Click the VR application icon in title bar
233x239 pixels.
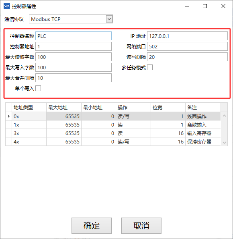point(7,6)
